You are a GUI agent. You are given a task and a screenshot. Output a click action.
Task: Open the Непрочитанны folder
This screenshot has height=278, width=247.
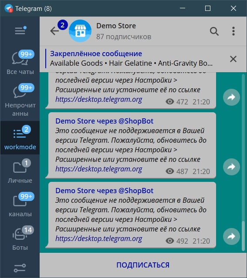[20, 100]
